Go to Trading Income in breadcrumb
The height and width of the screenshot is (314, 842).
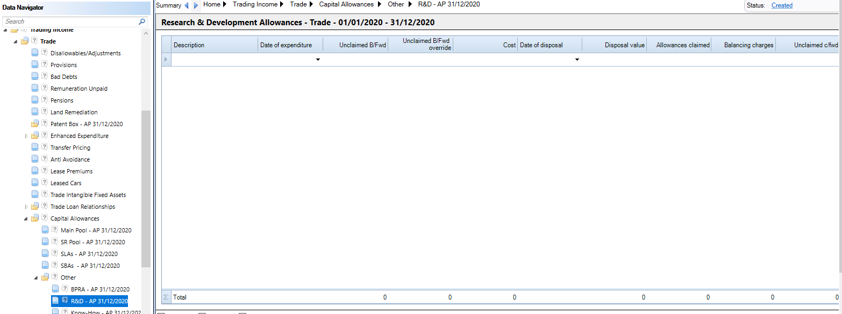coord(255,4)
